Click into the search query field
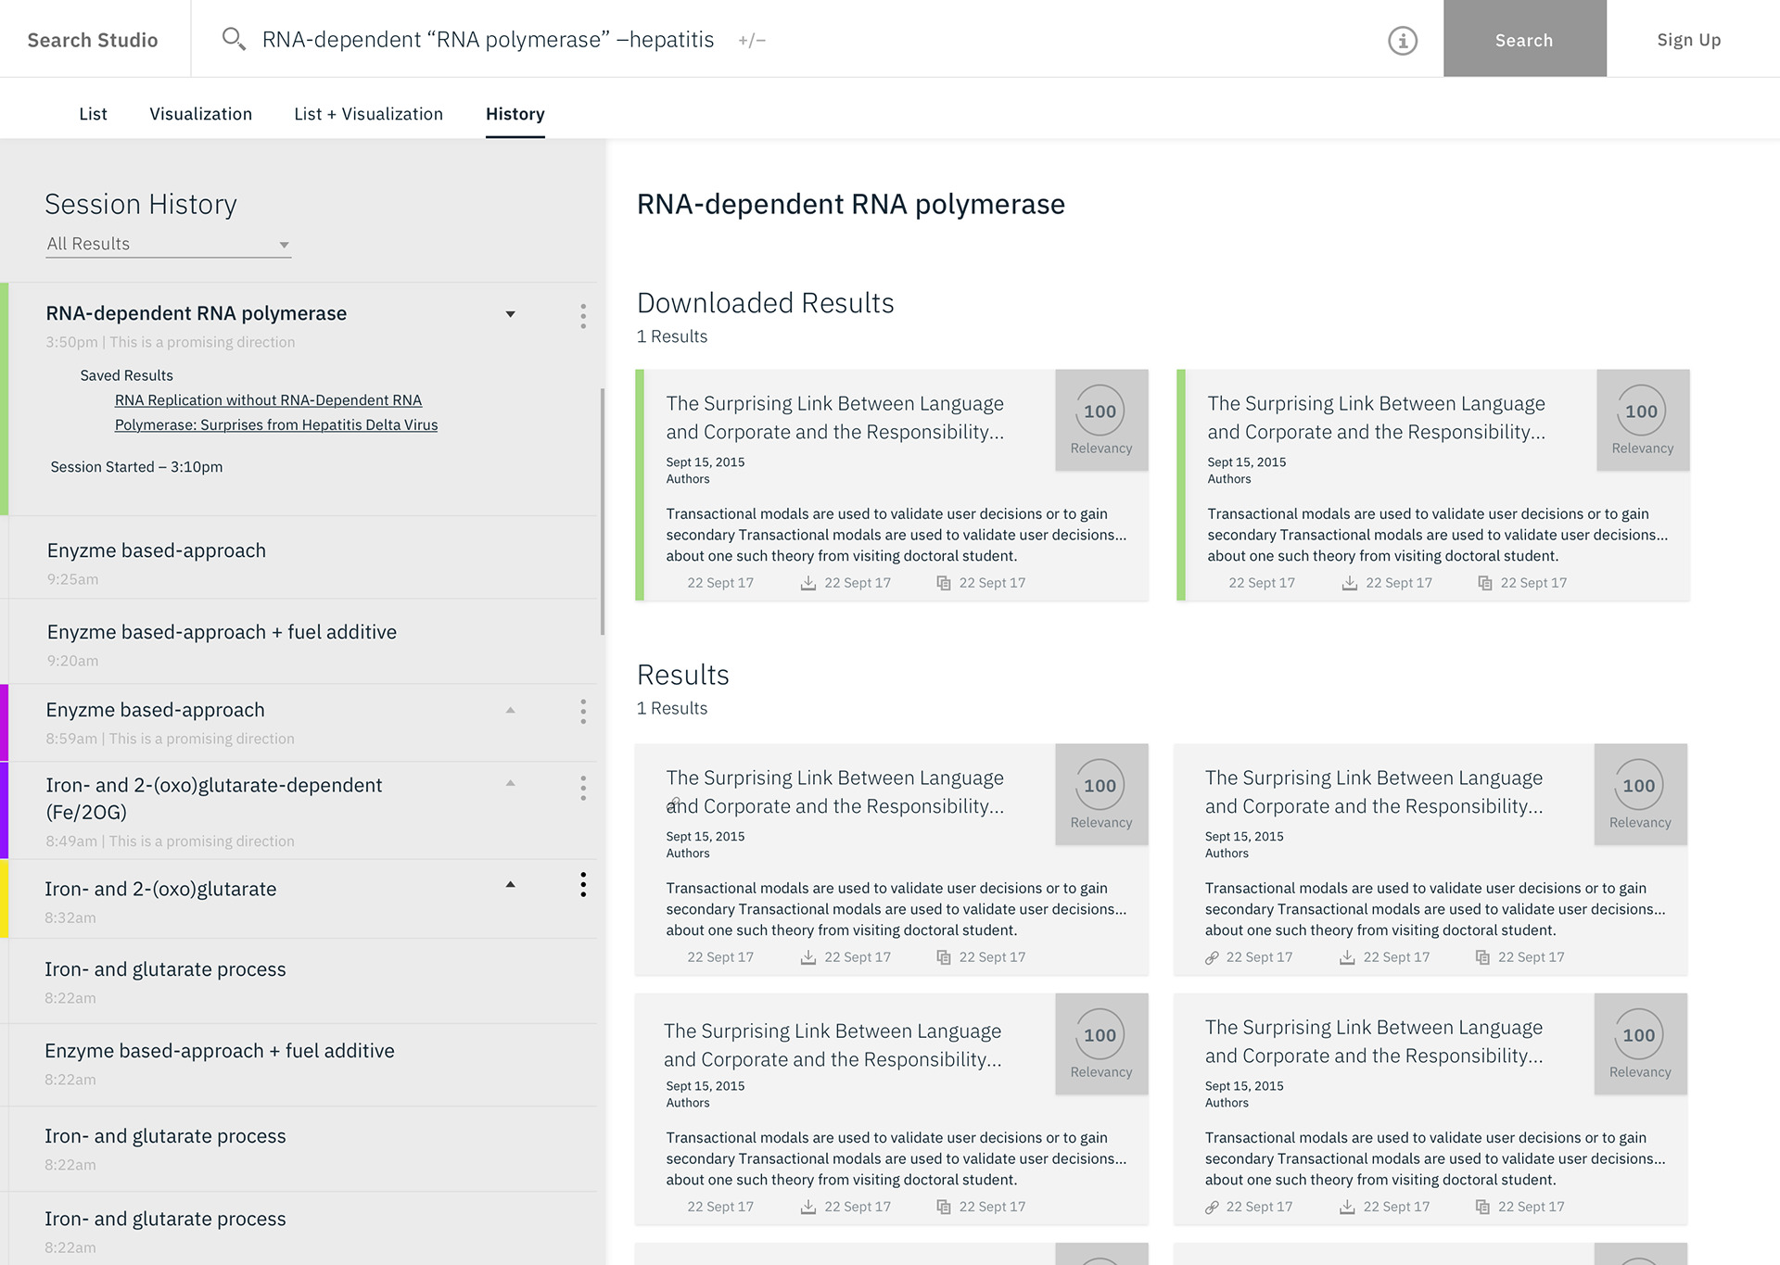This screenshot has width=1780, height=1265. [488, 40]
